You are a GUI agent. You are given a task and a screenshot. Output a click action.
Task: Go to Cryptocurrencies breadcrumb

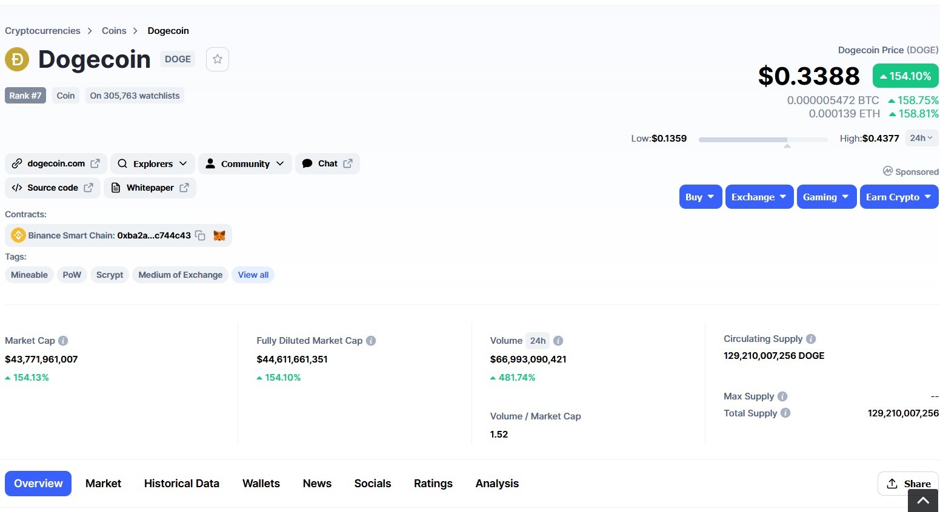[42, 31]
